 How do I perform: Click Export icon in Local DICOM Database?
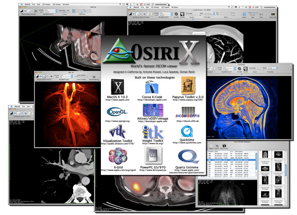pos(211,146)
